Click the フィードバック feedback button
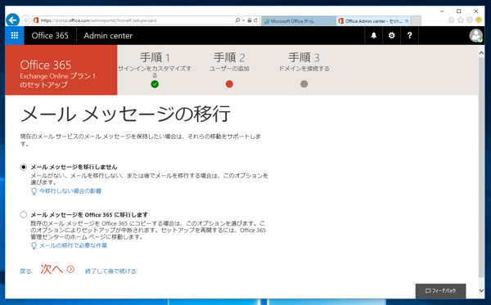 (440, 291)
